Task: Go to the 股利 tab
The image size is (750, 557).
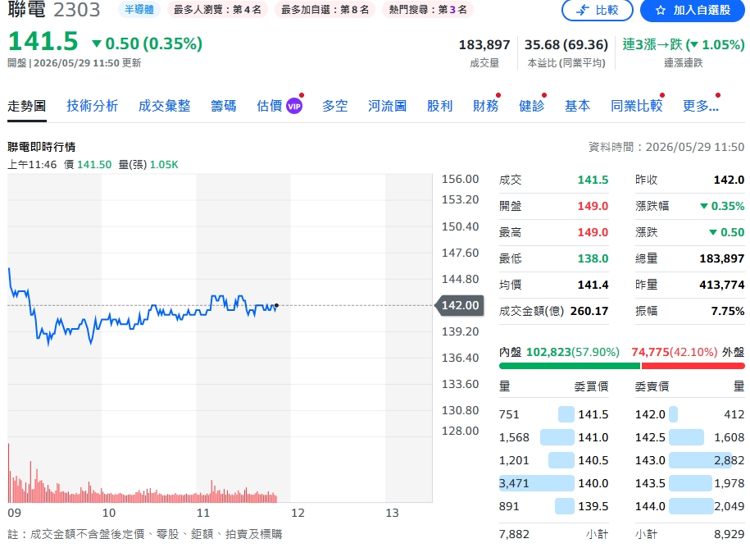Action: pos(439,106)
